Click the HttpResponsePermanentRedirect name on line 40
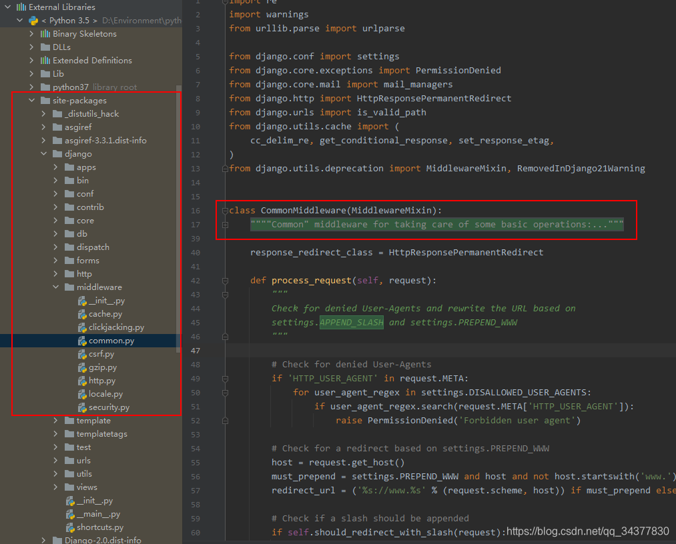Image resolution: width=676 pixels, height=544 pixels. click(466, 253)
